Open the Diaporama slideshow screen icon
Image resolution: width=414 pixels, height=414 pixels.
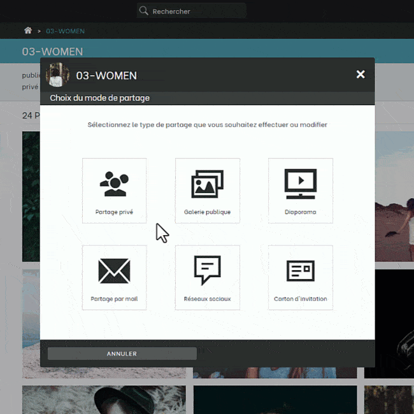(300, 184)
